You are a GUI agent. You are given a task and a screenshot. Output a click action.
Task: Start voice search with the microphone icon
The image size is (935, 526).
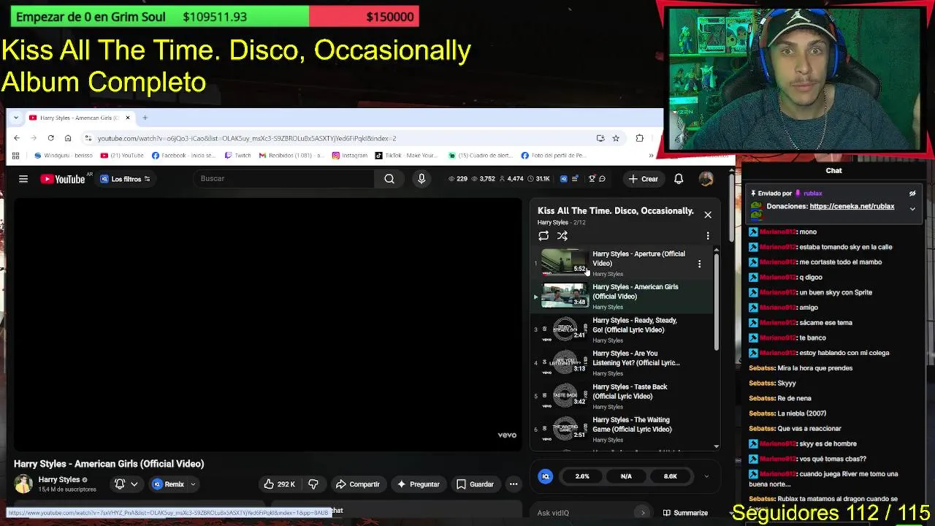coord(421,179)
